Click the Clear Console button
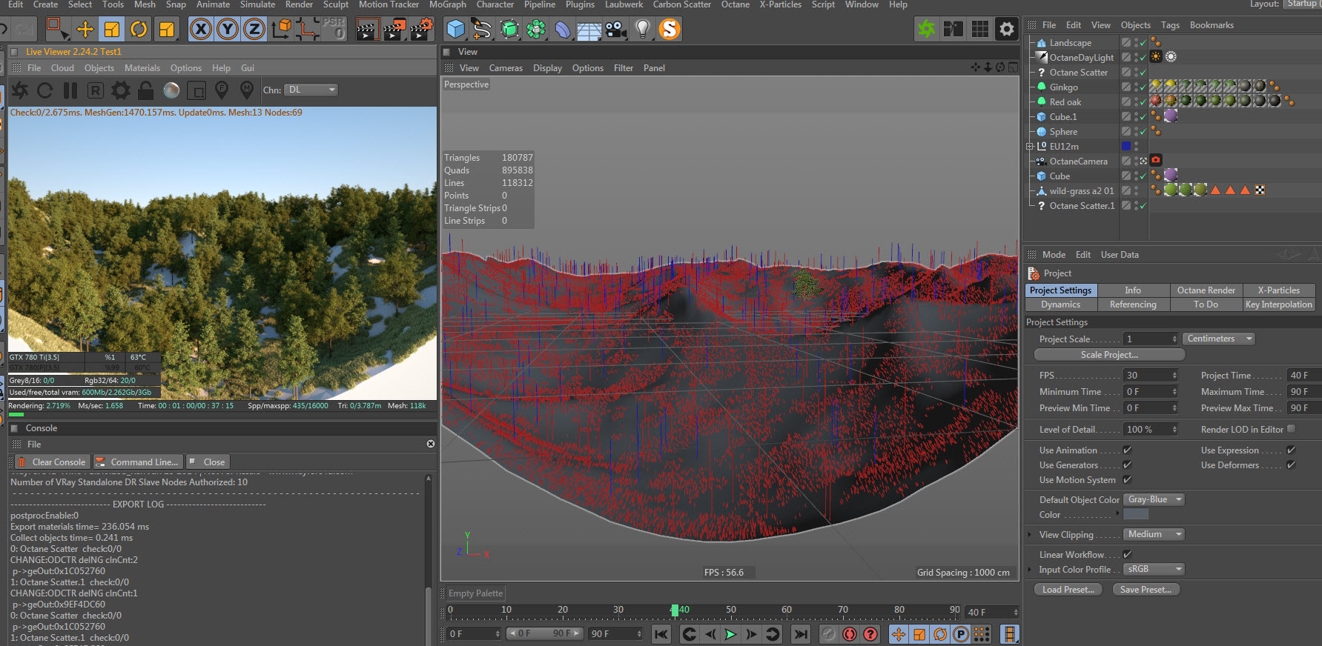Screen dimensions: 1322x646 pos(52,462)
